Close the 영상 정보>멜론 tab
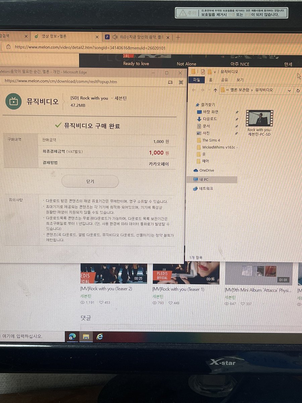Image resolution: width=302 pixels, height=403 pixels. point(97,37)
